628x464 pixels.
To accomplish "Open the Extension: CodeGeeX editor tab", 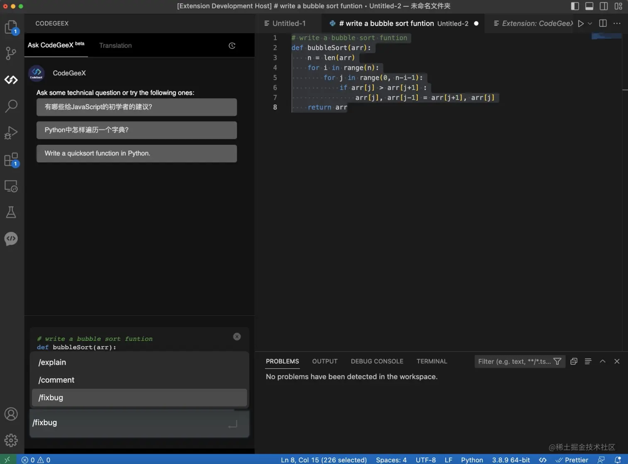I will tap(534, 24).
